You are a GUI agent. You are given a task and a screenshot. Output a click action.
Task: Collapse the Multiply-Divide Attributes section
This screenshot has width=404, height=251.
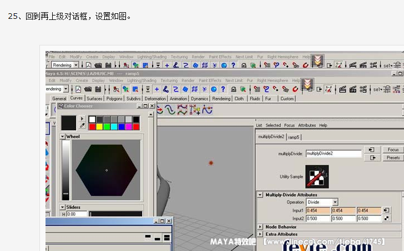(260, 195)
